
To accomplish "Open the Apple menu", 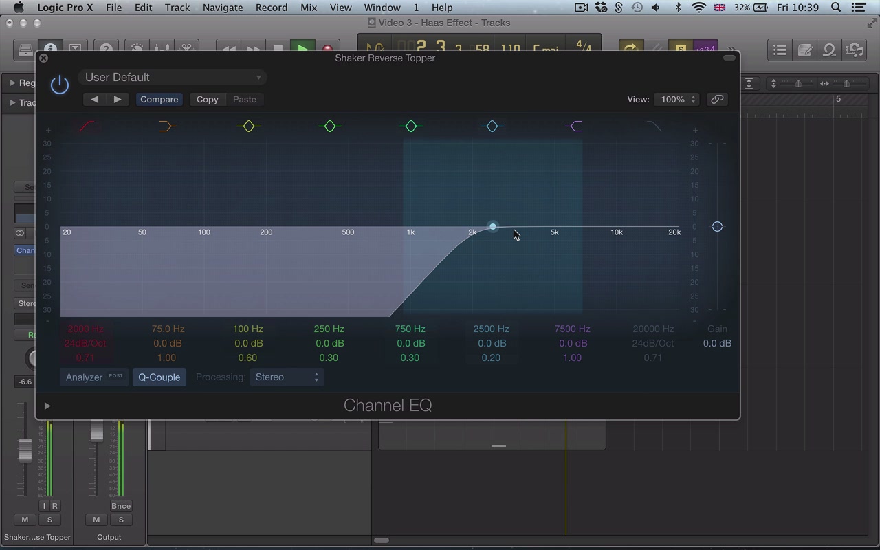I will coord(19,8).
